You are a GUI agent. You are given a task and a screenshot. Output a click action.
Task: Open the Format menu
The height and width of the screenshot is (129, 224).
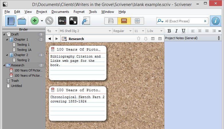(x=79, y=12)
